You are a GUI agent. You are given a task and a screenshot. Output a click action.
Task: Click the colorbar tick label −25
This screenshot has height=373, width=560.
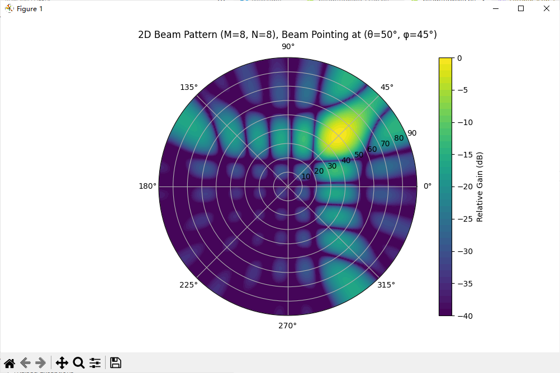point(465,219)
